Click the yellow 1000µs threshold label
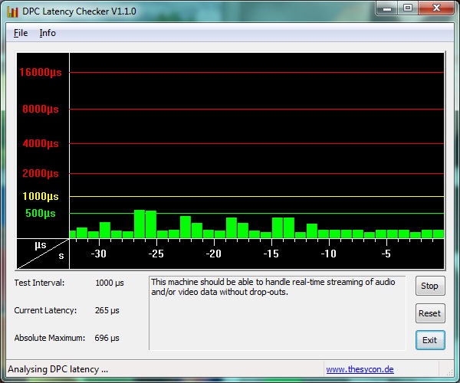Image resolution: width=460 pixels, height=383 pixels. click(x=40, y=197)
